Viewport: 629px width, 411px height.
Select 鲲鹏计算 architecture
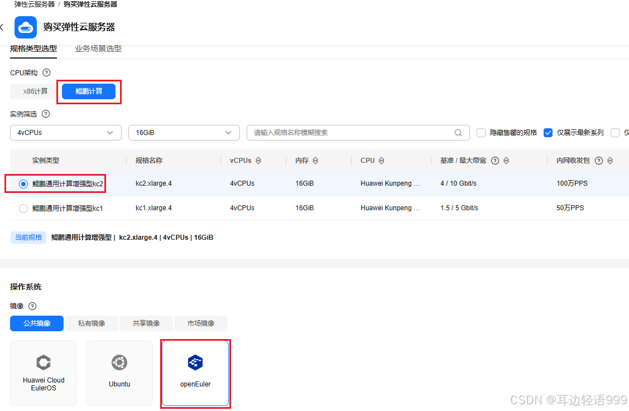click(x=89, y=91)
